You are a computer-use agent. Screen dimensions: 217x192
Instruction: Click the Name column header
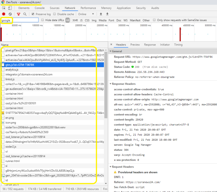click(5, 45)
